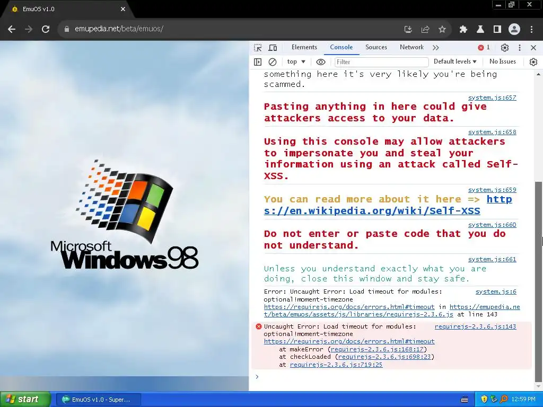Image resolution: width=543 pixels, height=407 pixels.
Task: Open requirejs-2.3.6.js:168:17 stack link
Action: [x=377, y=350]
